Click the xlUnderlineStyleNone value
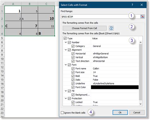150x120 pixels. [103, 84]
